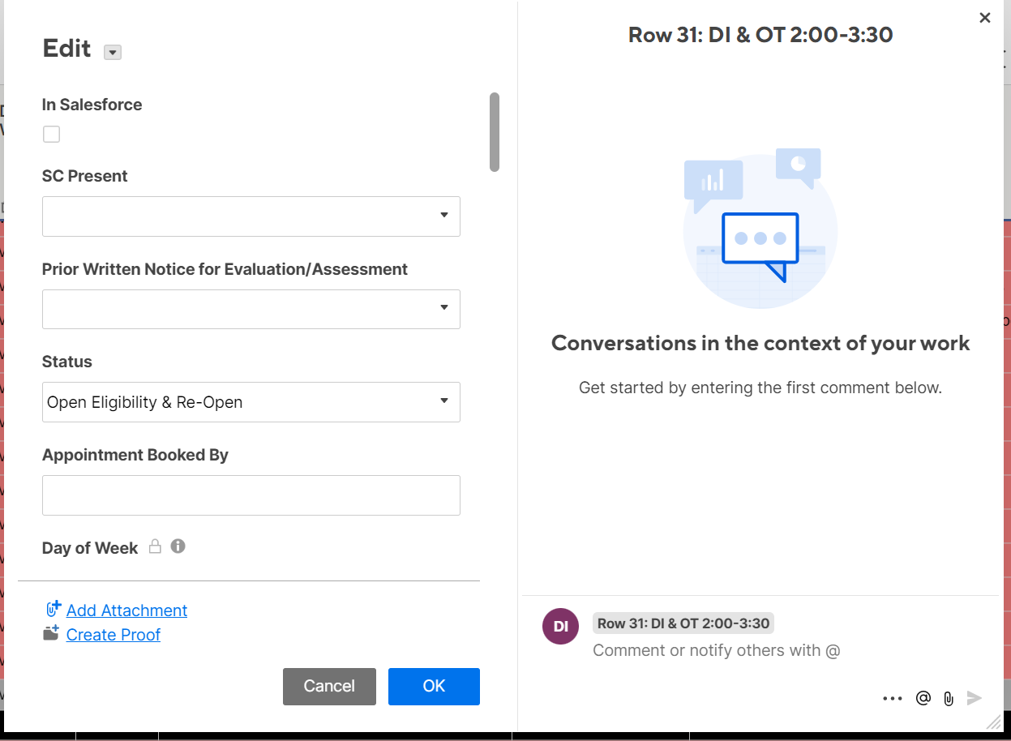This screenshot has height=741, width=1011.
Task: Click the lock icon beside Day of Week
Action: pos(155,546)
